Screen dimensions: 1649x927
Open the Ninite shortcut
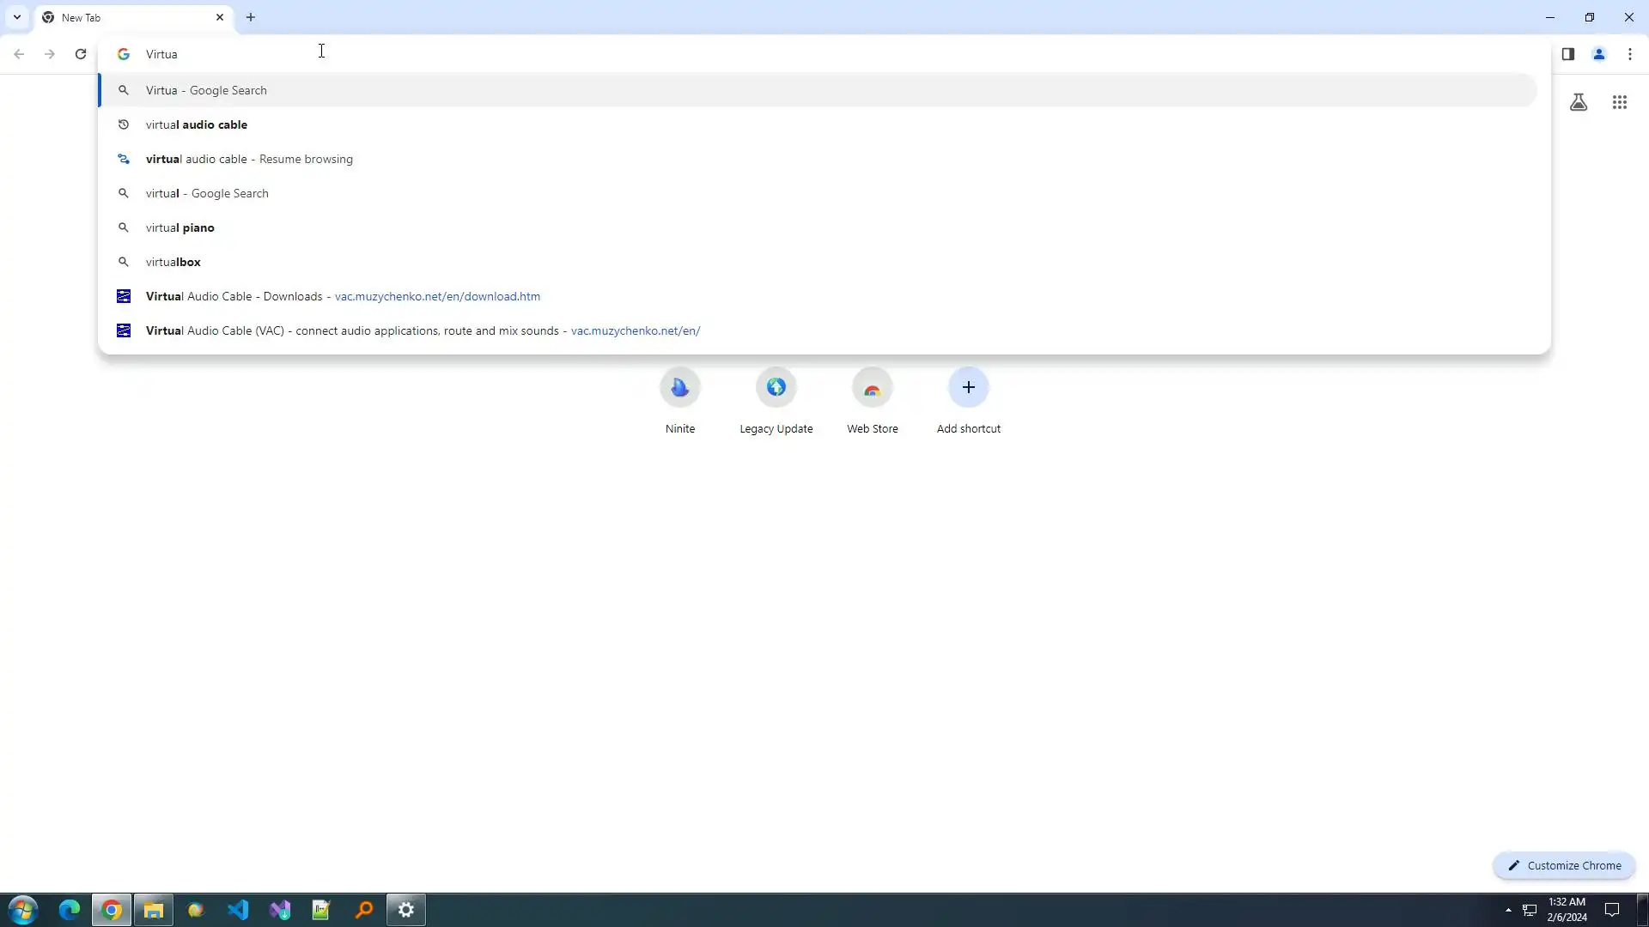[x=679, y=388]
